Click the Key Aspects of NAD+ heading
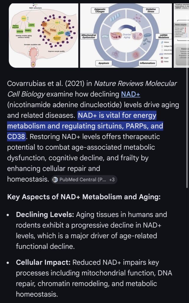Viewport: 189px width, 303px height. (x=83, y=197)
